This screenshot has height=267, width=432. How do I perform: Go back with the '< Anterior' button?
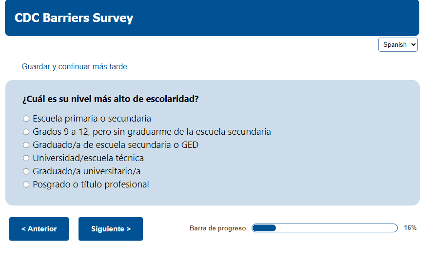[x=39, y=229]
